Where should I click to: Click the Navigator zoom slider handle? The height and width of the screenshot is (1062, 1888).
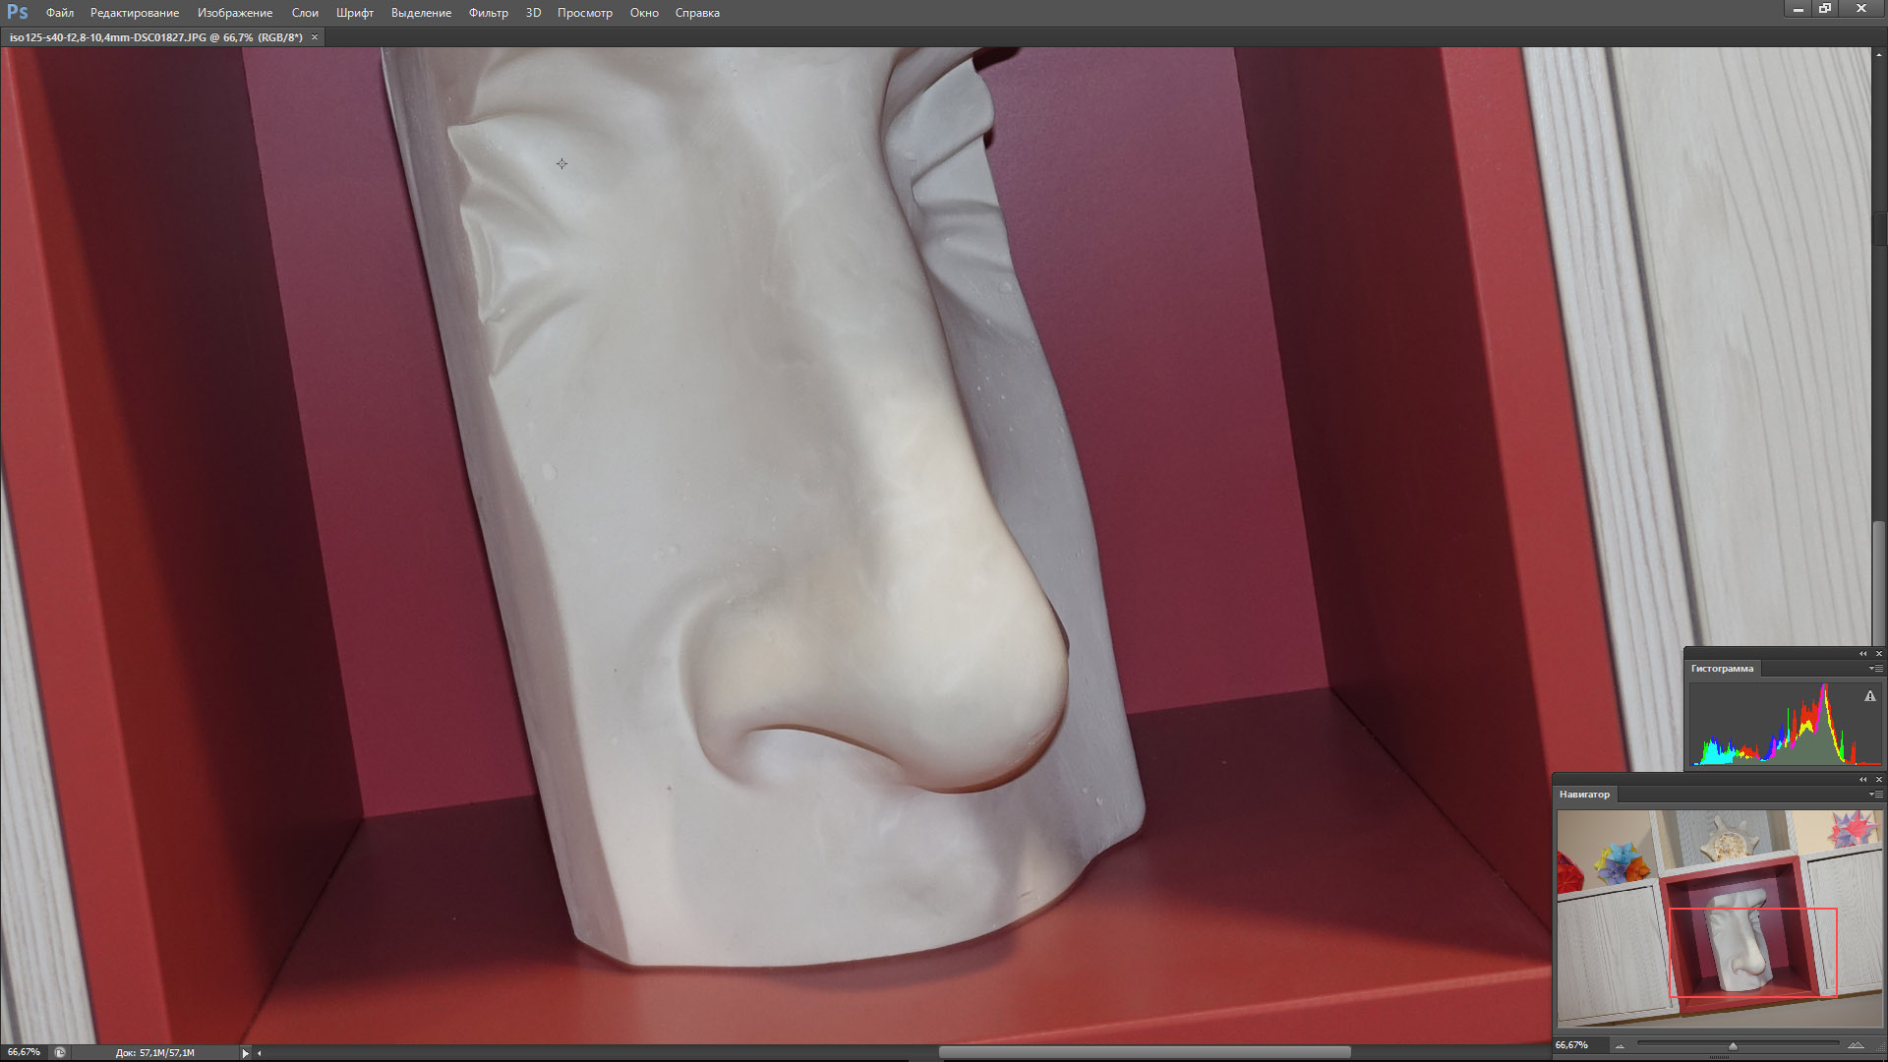pos(1733,1046)
